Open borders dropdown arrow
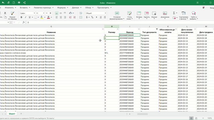Screen dimensions: 214x120 pyautogui.click(x=38, y=17)
